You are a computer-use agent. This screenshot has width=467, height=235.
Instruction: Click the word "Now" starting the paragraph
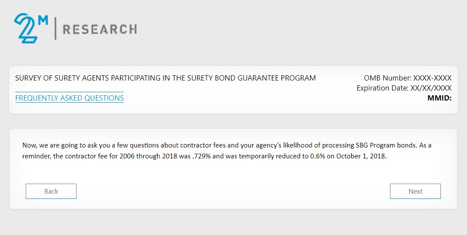29,145
